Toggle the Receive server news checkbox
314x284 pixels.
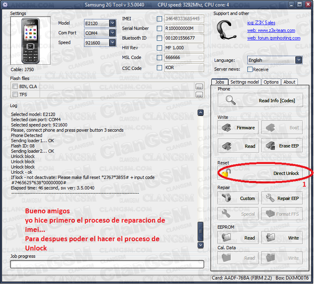[x=250, y=69]
